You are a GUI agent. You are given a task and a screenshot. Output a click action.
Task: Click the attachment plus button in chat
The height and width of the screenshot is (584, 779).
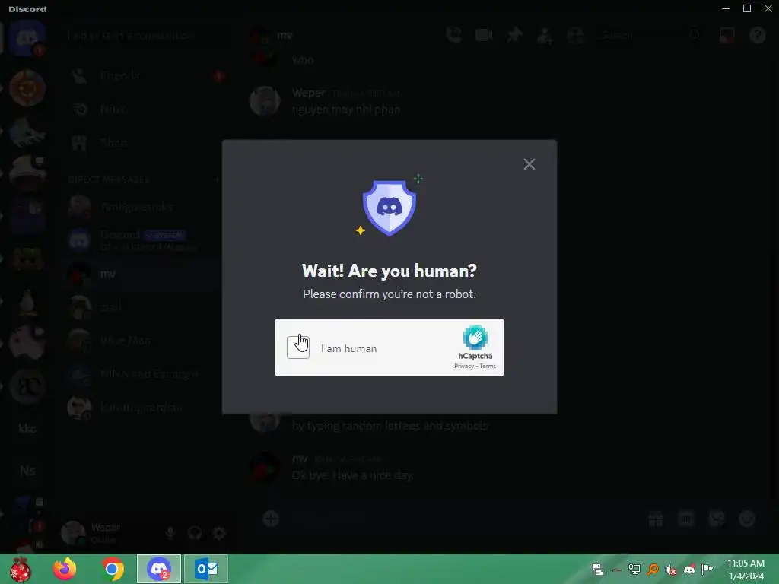[x=271, y=519]
